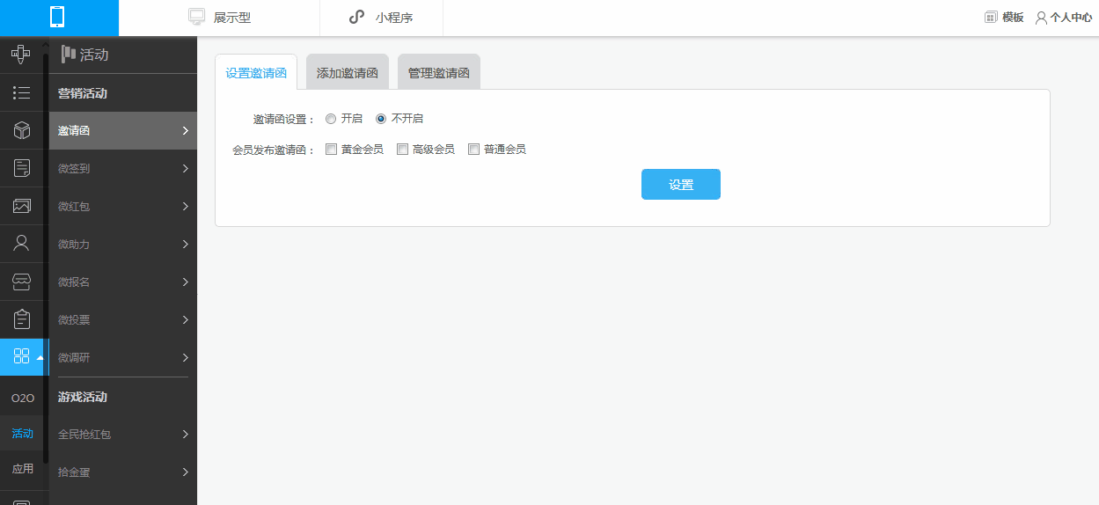Viewport: 1099px width, 505px height.
Task: Click the 模板 grid icon
Action: click(x=991, y=17)
